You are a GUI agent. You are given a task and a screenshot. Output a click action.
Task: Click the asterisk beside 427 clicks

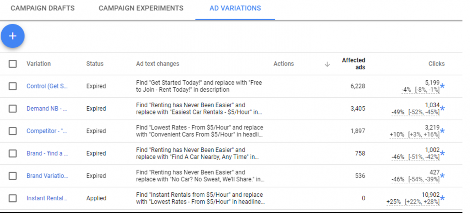coord(442,176)
